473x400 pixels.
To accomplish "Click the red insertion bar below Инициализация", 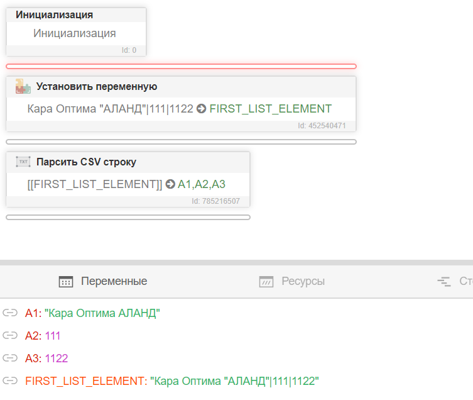I will (181, 66).
